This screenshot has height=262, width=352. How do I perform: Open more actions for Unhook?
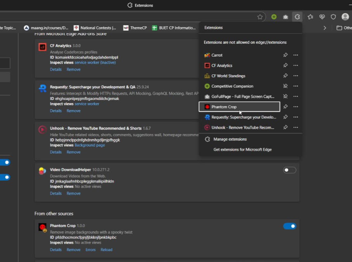[x=296, y=127]
